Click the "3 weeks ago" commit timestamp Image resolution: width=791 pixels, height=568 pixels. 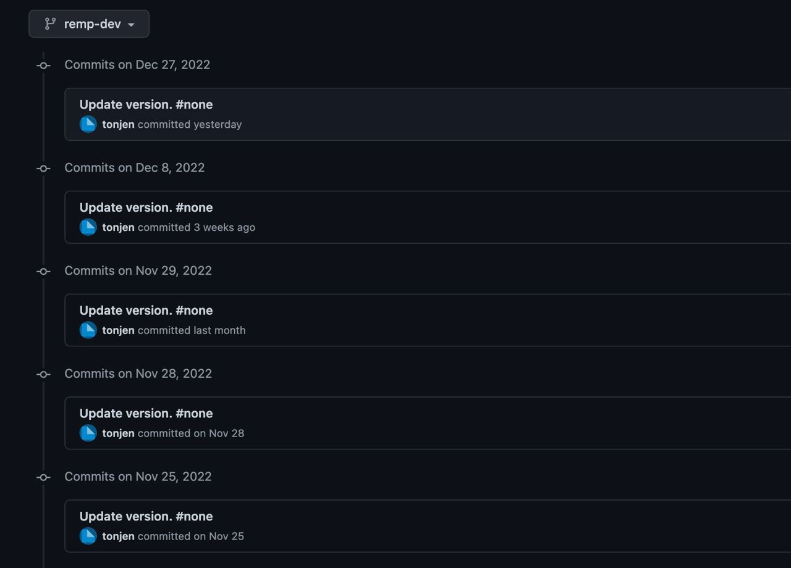[224, 227]
